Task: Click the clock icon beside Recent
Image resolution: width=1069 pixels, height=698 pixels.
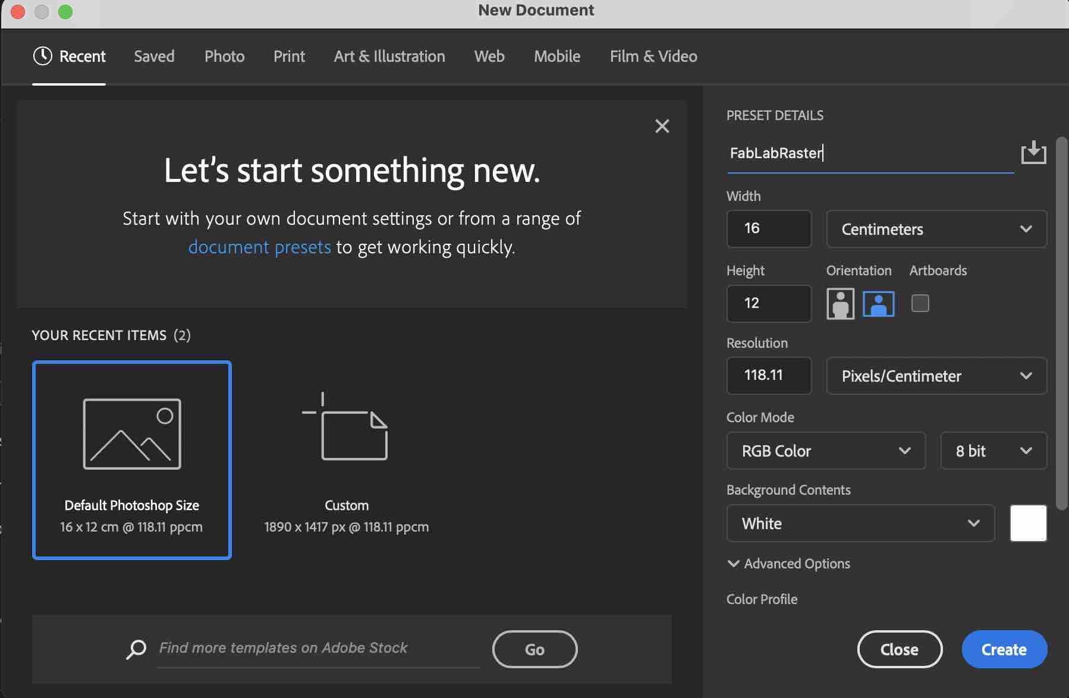Action: coord(43,56)
